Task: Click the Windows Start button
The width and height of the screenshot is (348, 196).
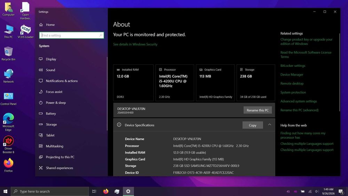Action: pyautogui.click(x=5, y=191)
